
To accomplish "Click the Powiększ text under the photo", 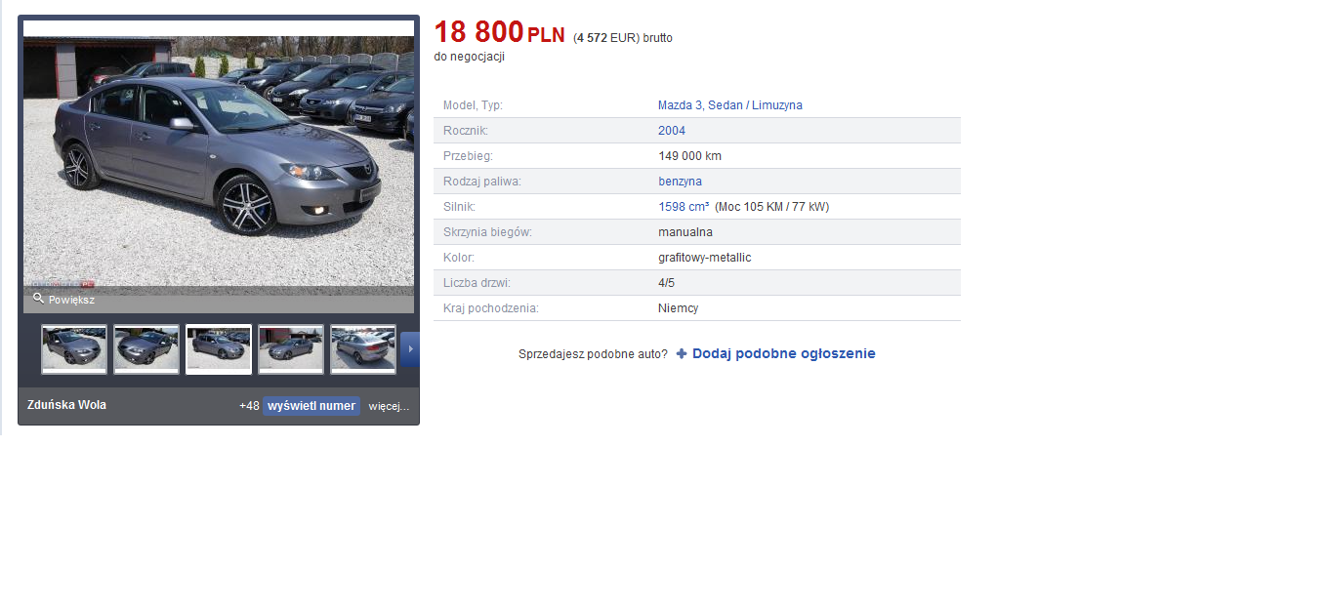I will (71, 300).
